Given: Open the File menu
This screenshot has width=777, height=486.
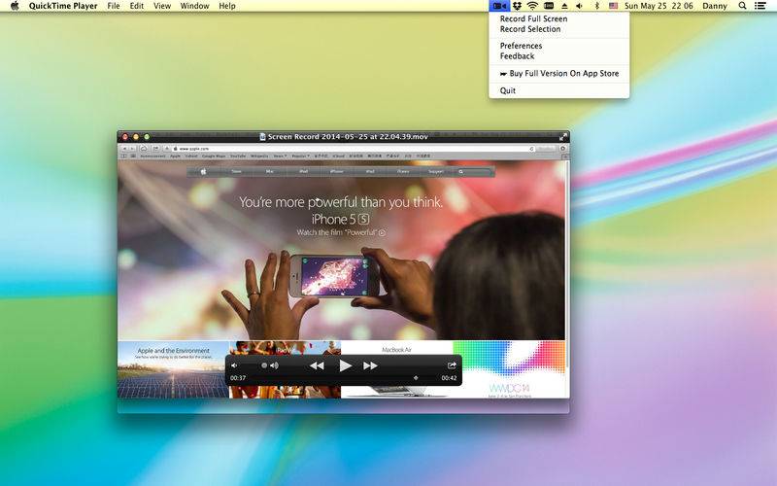Looking at the screenshot, I should [x=114, y=6].
